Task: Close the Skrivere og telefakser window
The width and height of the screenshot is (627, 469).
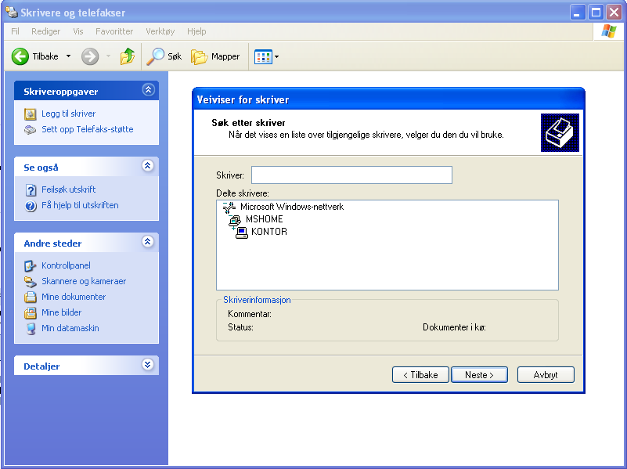Action: [614, 13]
